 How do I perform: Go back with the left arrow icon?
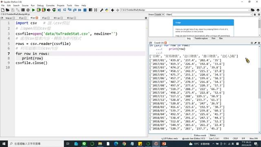click(113, 10)
